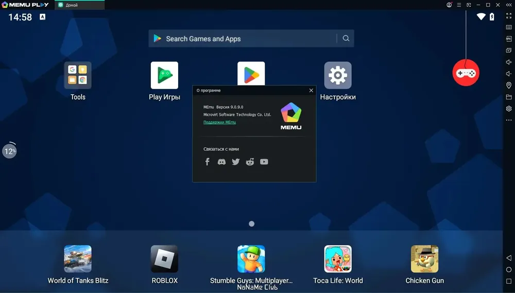Launch Chicken Gun game

pos(425,259)
